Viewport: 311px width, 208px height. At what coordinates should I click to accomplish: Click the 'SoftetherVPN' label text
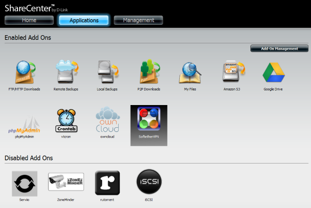(149, 137)
